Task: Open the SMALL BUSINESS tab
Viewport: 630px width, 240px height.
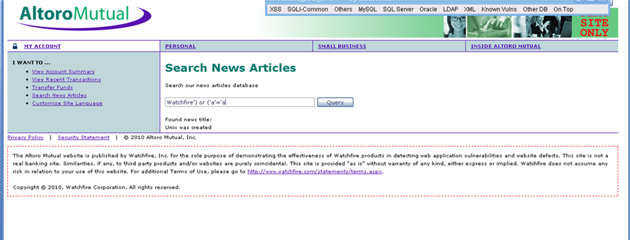Action: pyautogui.click(x=342, y=46)
